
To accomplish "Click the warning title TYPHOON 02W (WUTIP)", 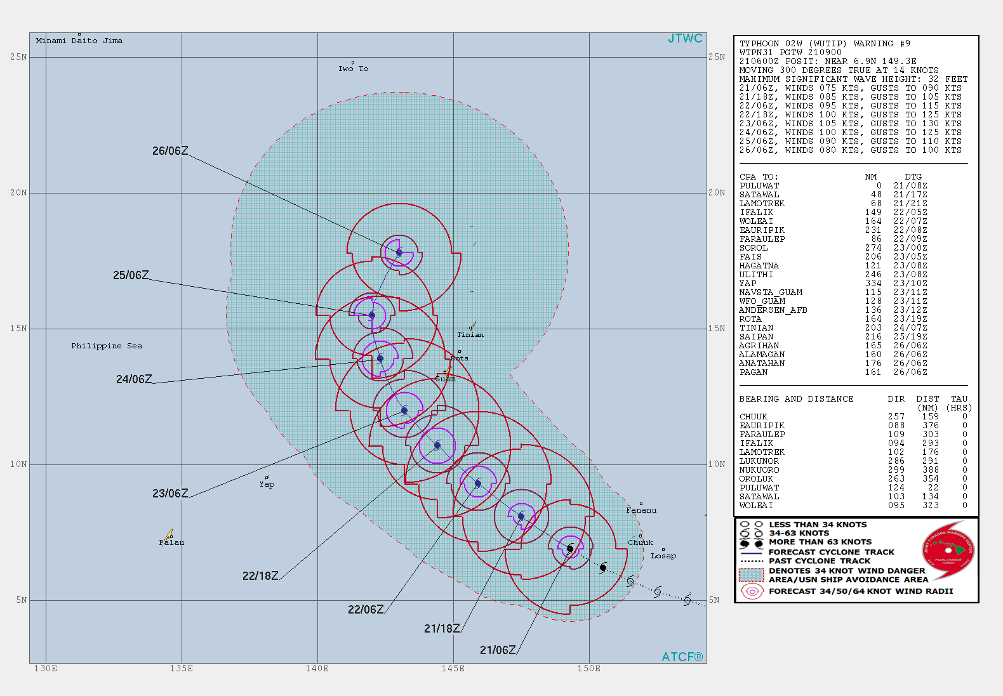I will (x=794, y=44).
